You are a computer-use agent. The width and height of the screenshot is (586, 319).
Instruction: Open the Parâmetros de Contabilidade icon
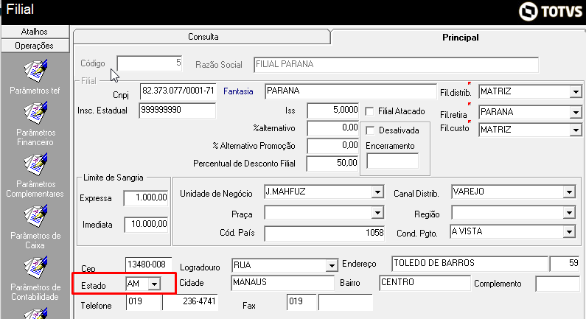click(x=35, y=267)
